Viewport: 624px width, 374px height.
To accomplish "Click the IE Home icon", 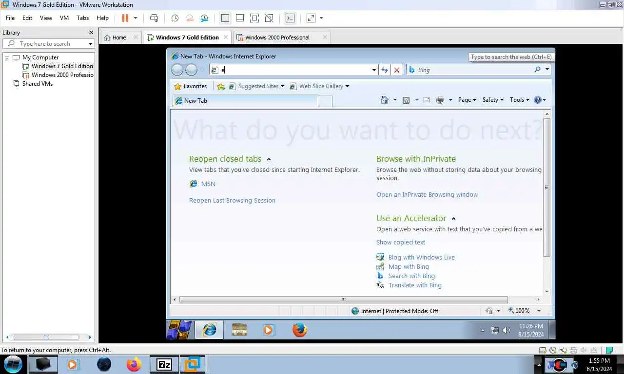I will (385, 100).
